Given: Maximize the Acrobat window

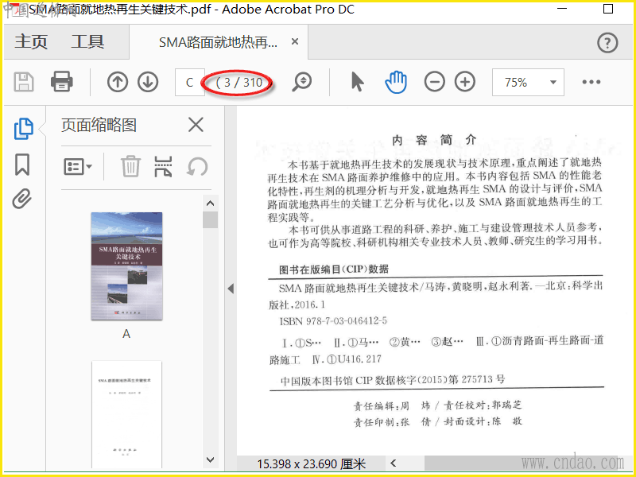Looking at the screenshot, I should (608, 9).
